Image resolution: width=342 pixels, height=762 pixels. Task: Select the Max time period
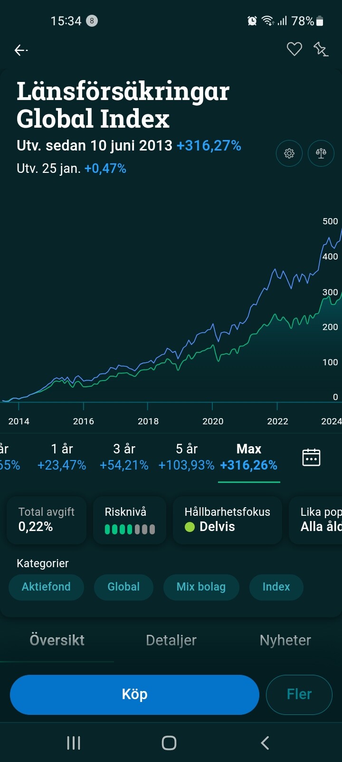(x=249, y=457)
